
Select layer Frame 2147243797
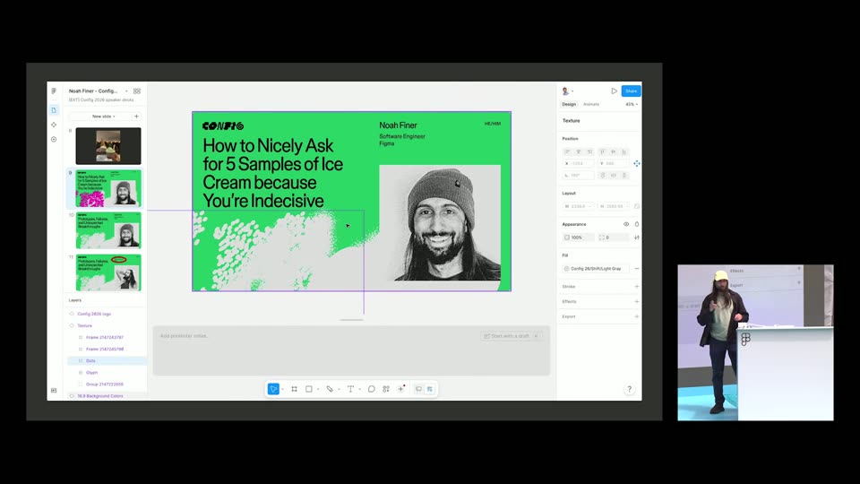point(104,338)
